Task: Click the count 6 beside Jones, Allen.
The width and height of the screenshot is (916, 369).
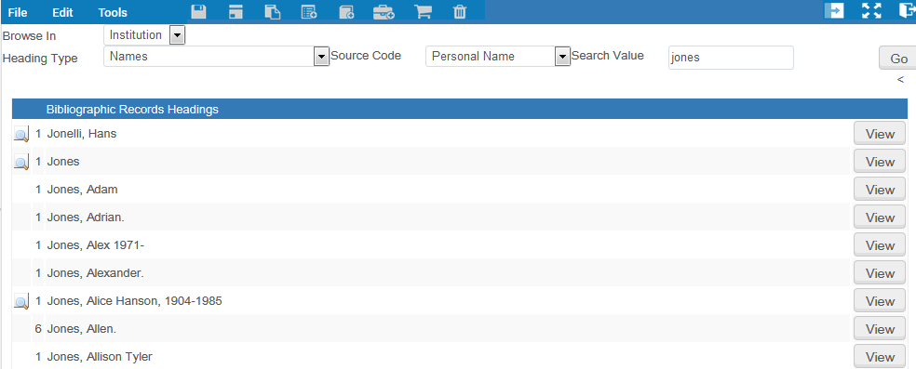Action: [x=38, y=329]
